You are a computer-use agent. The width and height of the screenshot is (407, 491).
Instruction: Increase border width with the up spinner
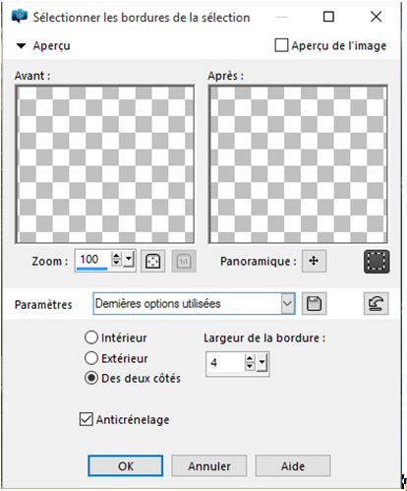tap(250, 358)
